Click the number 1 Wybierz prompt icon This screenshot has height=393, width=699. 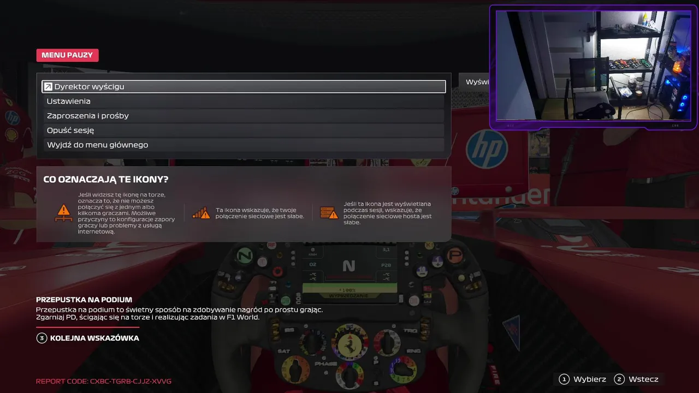[565, 379]
